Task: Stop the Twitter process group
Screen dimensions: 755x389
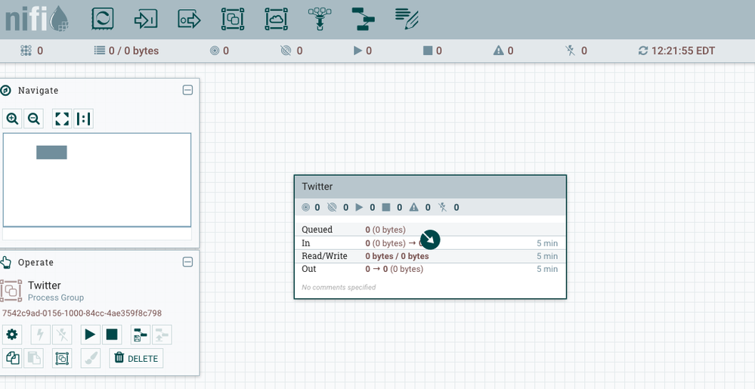Action: (x=111, y=335)
